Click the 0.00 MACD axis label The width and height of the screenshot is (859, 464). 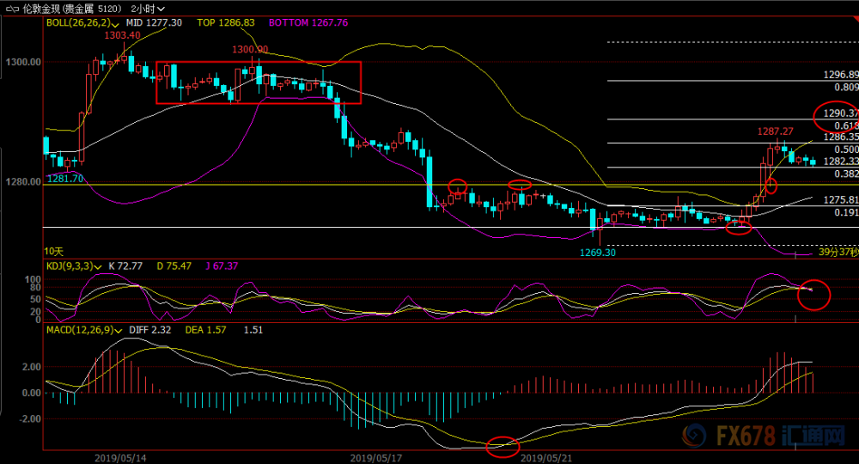coord(31,393)
